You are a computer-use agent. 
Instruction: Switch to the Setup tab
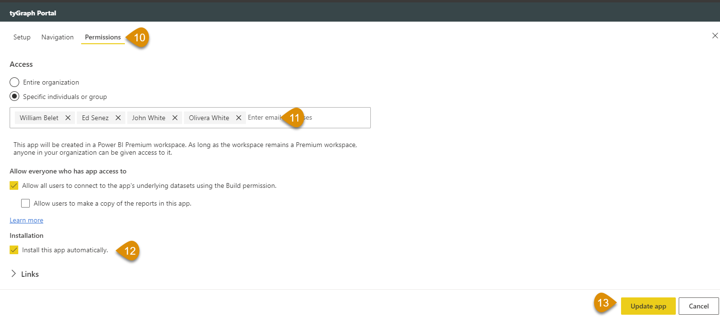22,37
